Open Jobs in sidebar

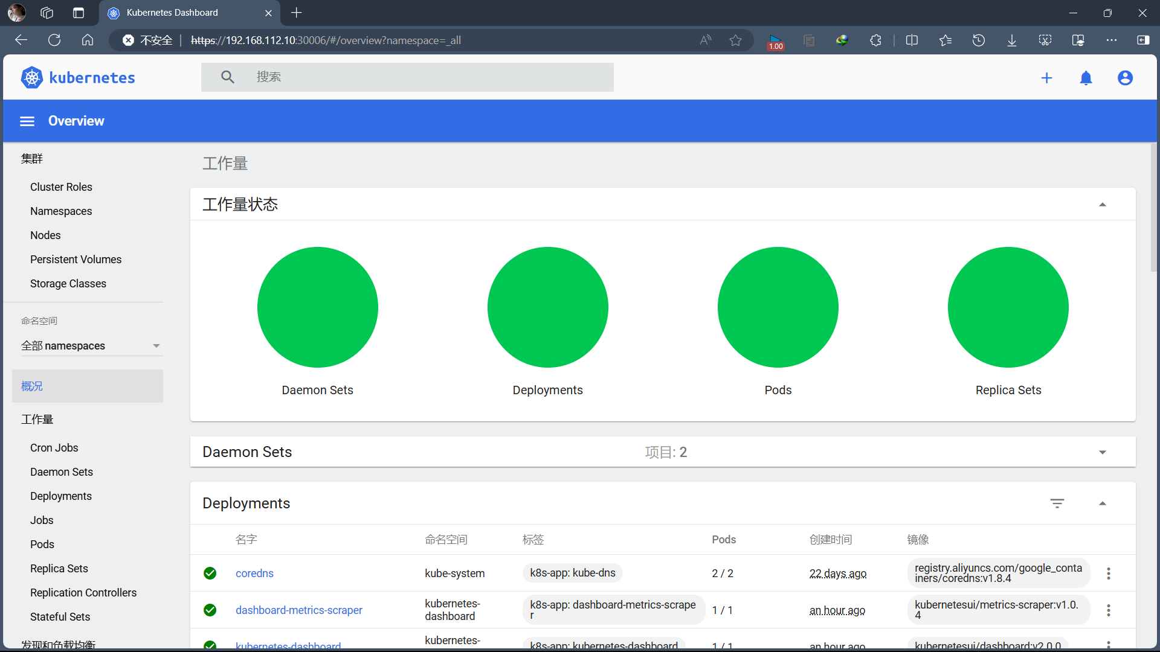(x=42, y=520)
